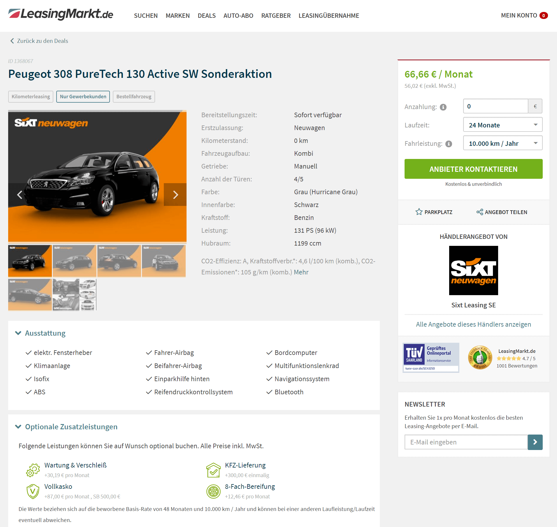Click the Nur Gewerbekunden tag
Image resolution: width=557 pixels, height=527 pixels.
pos(83,97)
